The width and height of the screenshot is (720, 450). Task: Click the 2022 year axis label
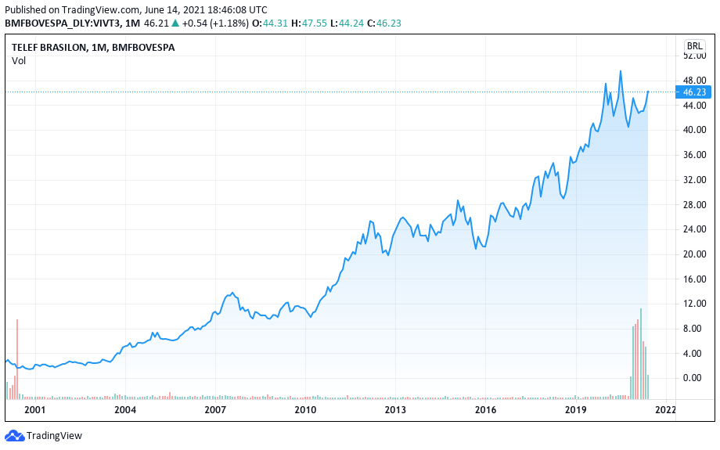click(x=665, y=409)
